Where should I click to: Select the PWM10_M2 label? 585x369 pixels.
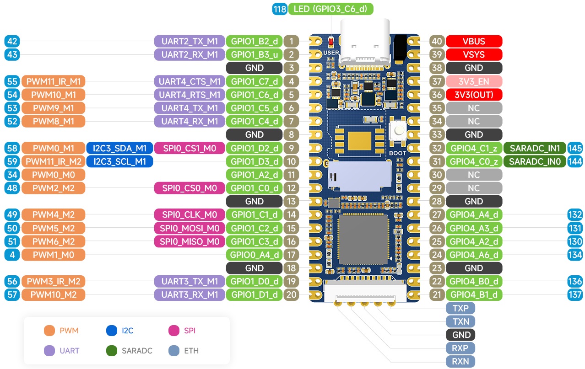click(x=53, y=294)
